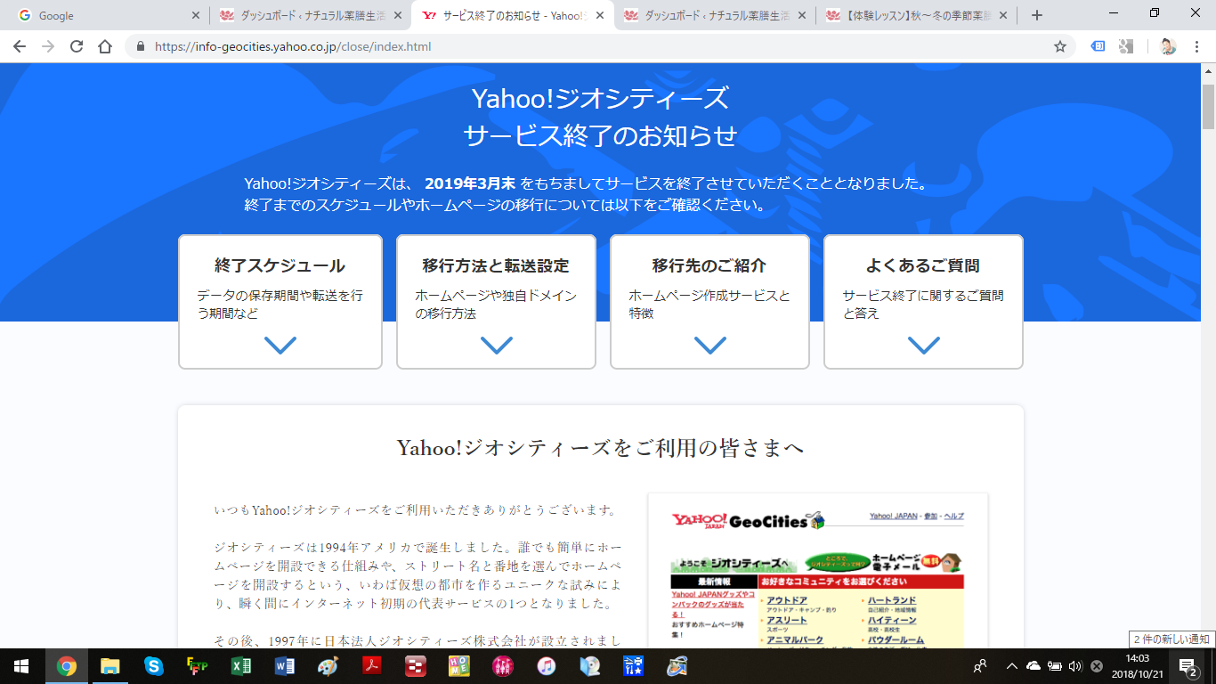The height and width of the screenshot is (684, 1216).
Task: Open a new tab with the plus button
Action: (1036, 15)
